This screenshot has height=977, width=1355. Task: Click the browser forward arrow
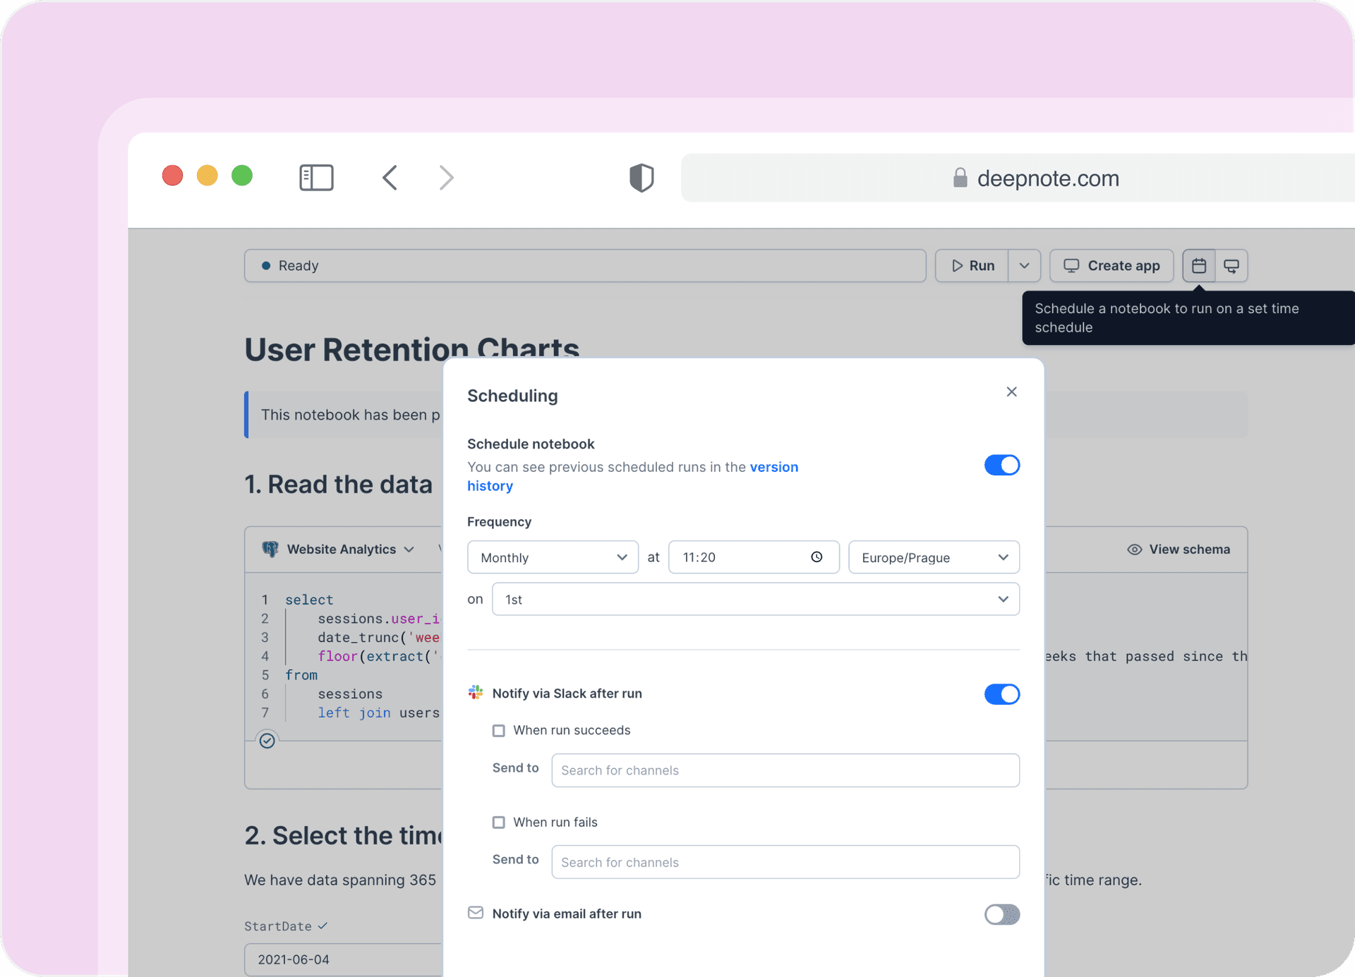(x=446, y=178)
